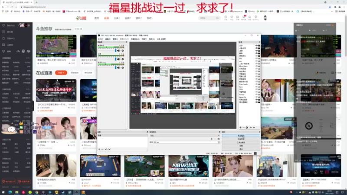Open OBS 工具(T) menu

tap(144, 39)
